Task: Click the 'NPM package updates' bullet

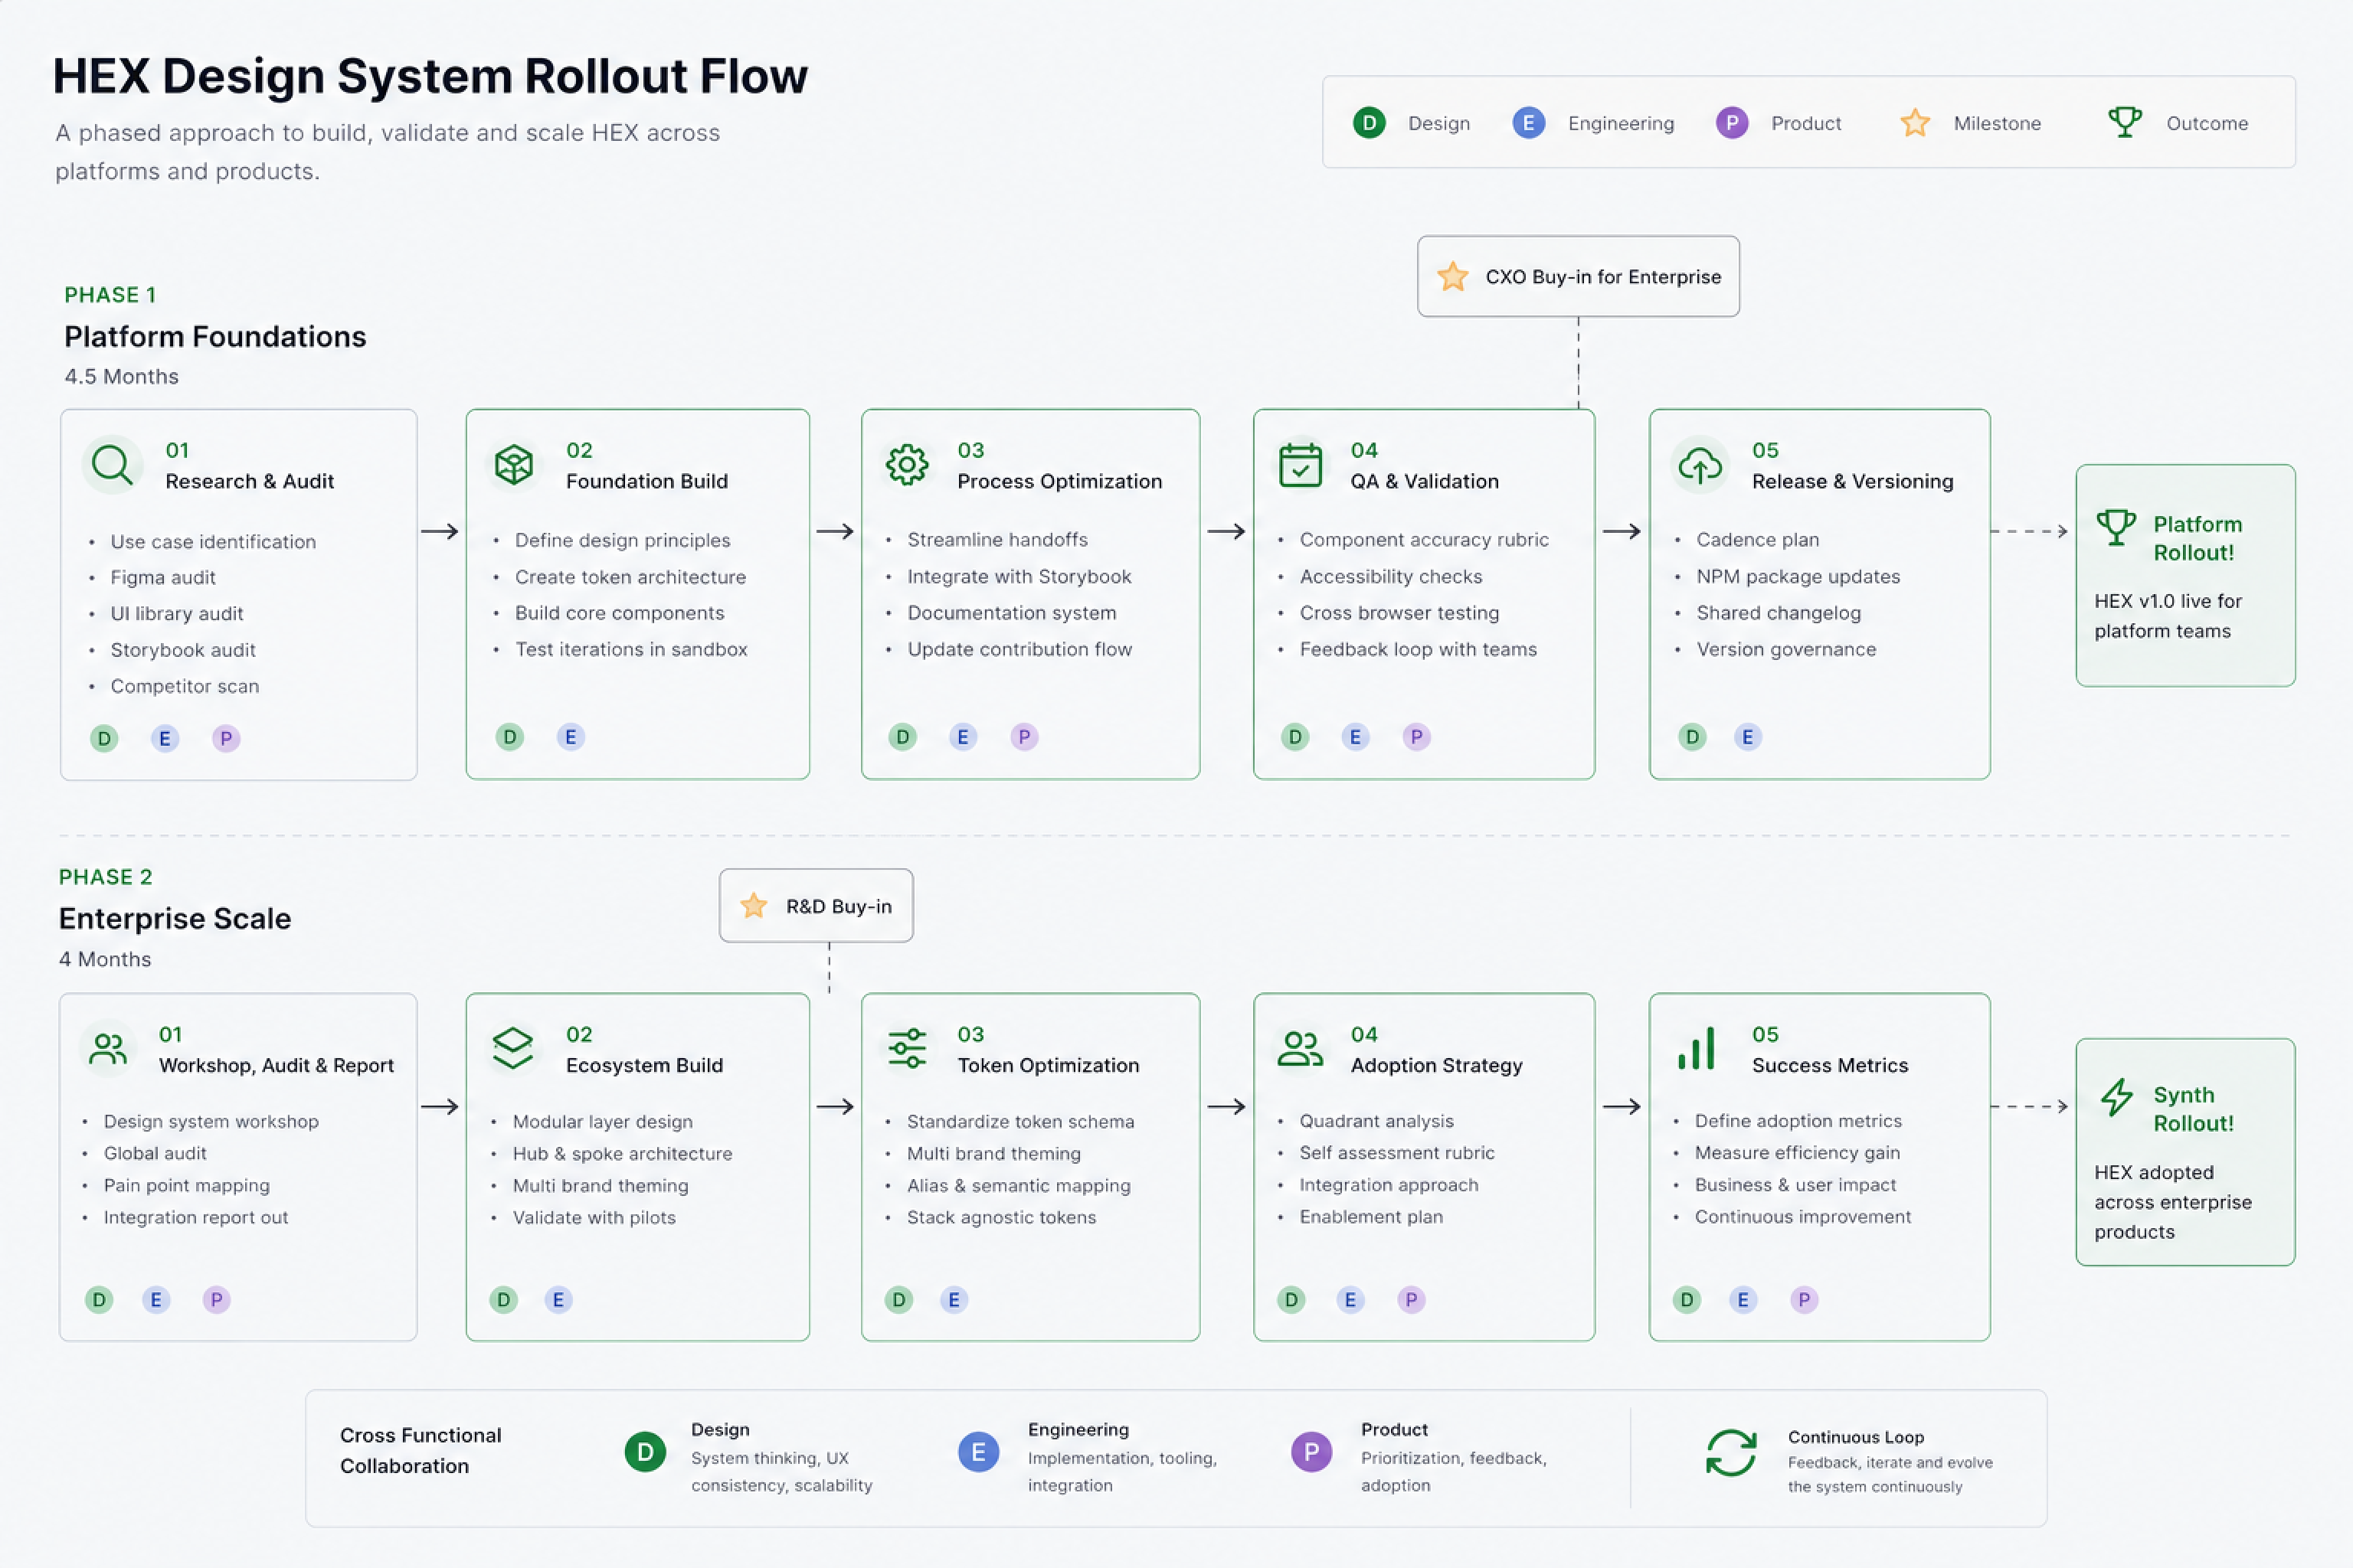Action: pos(1798,576)
